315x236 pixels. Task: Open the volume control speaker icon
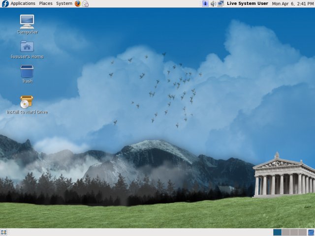click(x=213, y=3)
